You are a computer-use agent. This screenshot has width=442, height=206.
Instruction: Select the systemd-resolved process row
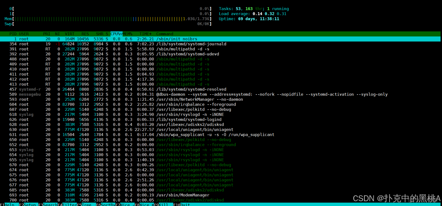point(221,89)
